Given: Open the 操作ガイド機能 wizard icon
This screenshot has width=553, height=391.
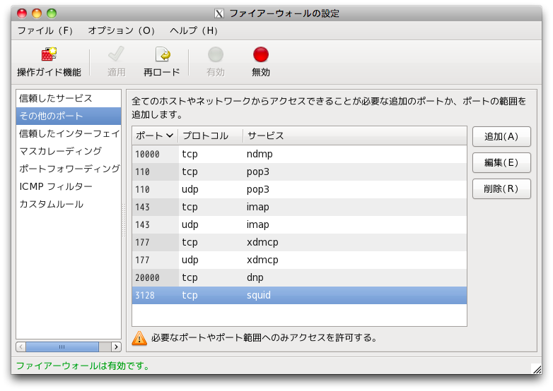Looking at the screenshot, I should point(49,55).
